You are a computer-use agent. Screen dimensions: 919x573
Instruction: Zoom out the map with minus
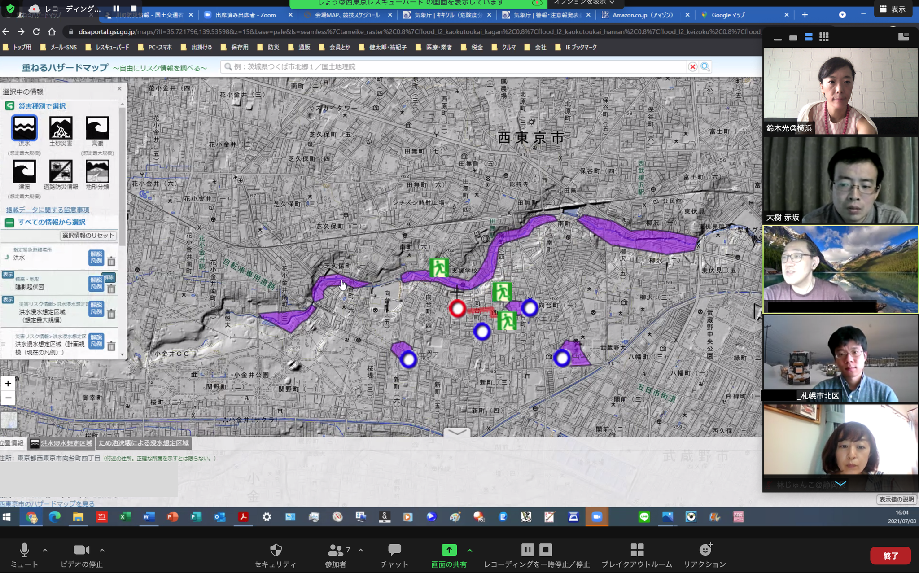click(8, 398)
